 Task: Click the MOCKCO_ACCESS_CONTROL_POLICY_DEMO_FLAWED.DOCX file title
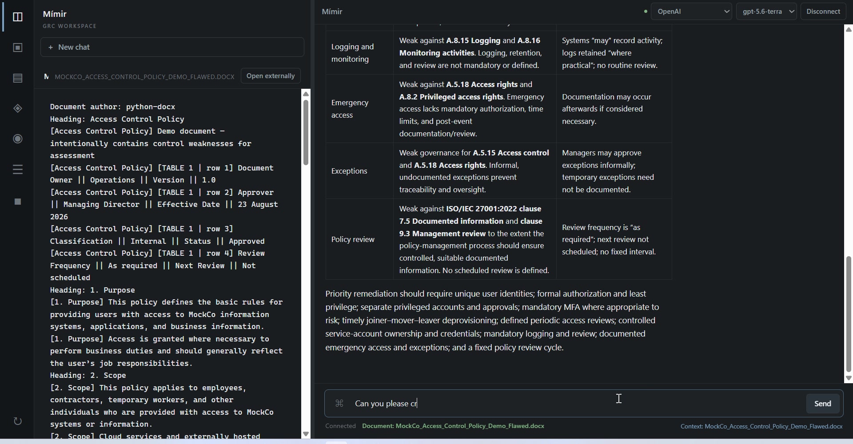(x=144, y=77)
